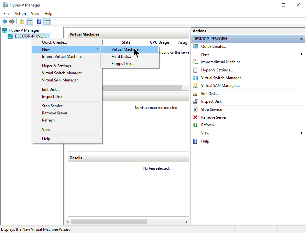The height and width of the screenshot is (233, 306).
Task: Click the State column header
Action: click(134, 42)
